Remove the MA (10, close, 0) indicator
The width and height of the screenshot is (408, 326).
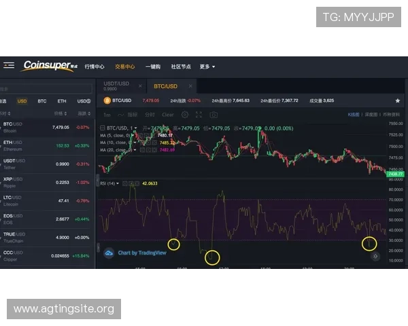(x=154, y=143)
